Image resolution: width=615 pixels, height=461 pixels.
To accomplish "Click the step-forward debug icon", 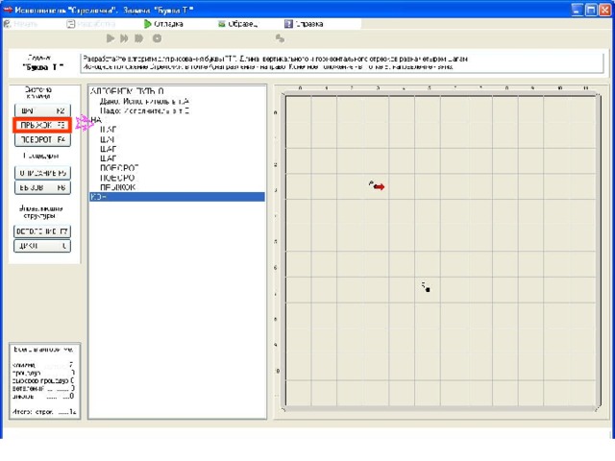I will click(x=124, y=38).
